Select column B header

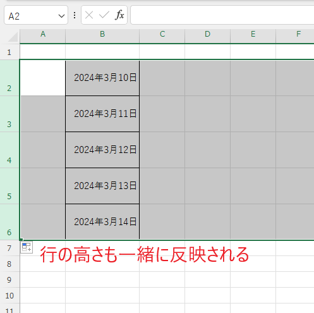(102, 36)
